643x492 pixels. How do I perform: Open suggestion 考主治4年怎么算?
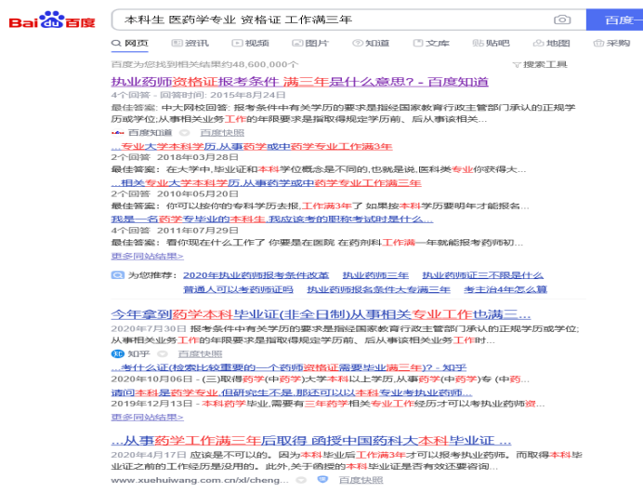(x=505, y=289)
